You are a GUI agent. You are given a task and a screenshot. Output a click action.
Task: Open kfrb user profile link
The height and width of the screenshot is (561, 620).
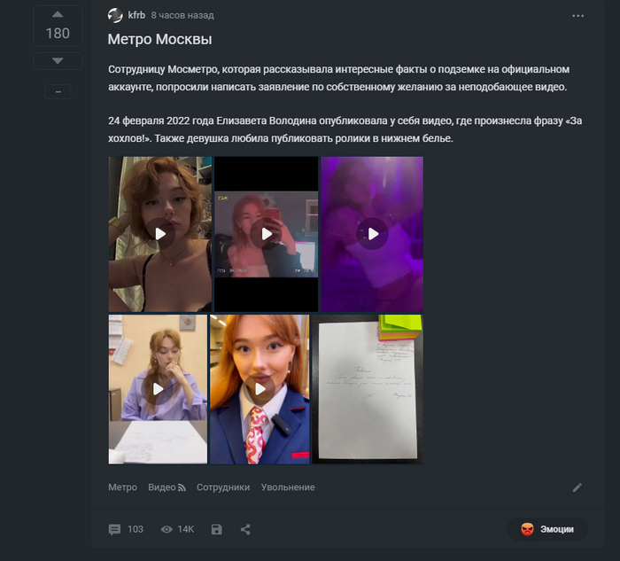(136, 15)
